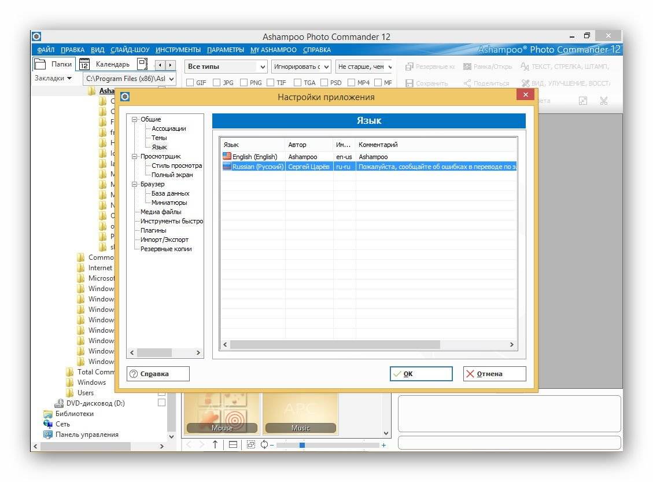Select the Темы settings tree item
653x482 pixels.
(x=159, y=138)
